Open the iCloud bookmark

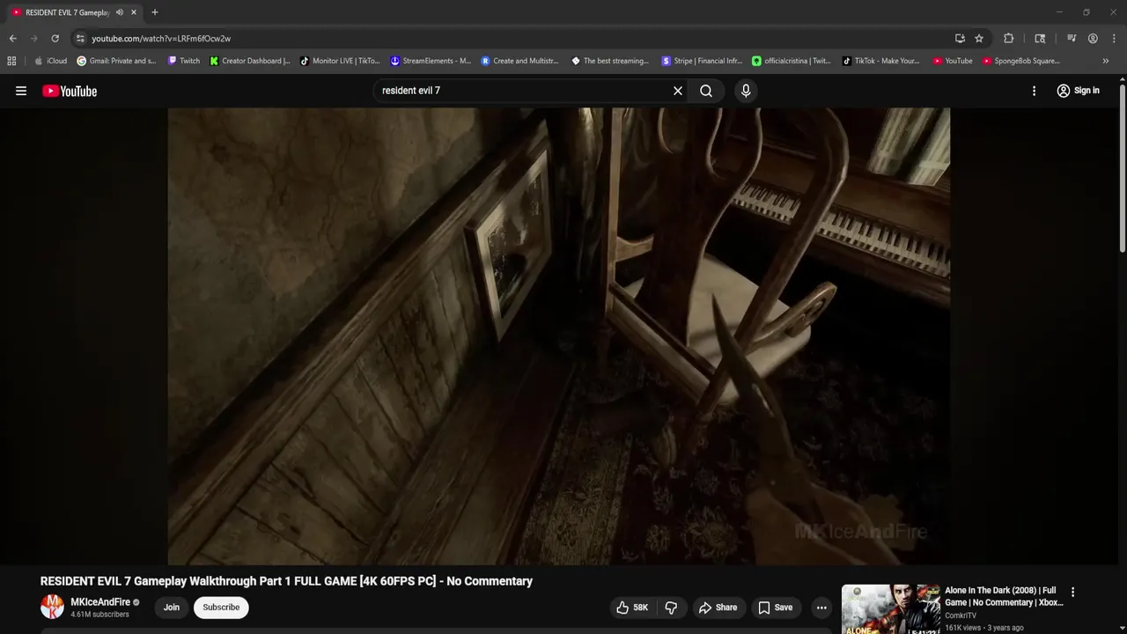coord(50,61)
